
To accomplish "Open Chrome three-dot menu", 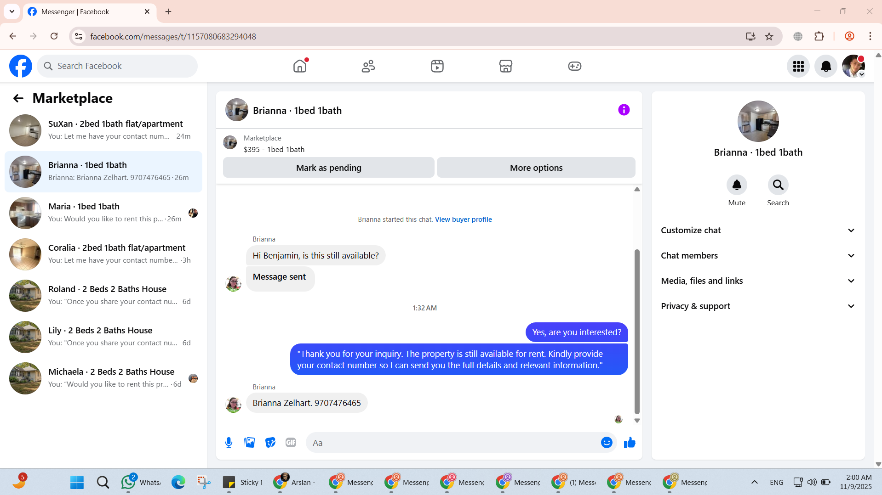I will (x=870, y=36).
